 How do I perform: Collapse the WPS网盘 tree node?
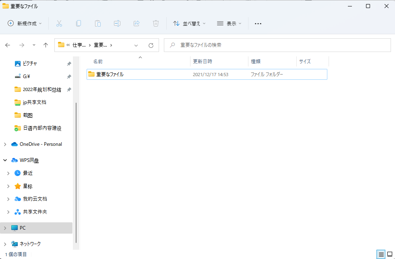[5, 160]
